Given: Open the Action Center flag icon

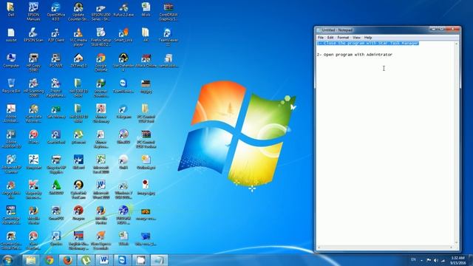Looking at the screenshot, I should [429, 260].
